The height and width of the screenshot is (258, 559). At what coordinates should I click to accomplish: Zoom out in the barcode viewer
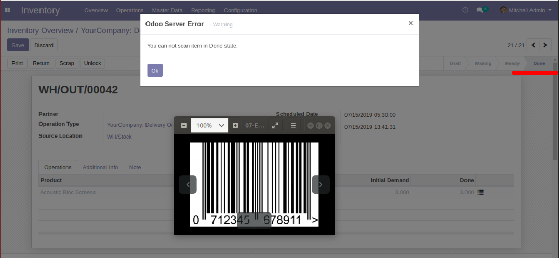point(183,126)
